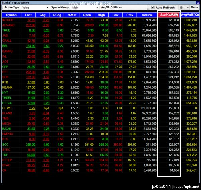Select the PTTEP symbol

point(7,160)
